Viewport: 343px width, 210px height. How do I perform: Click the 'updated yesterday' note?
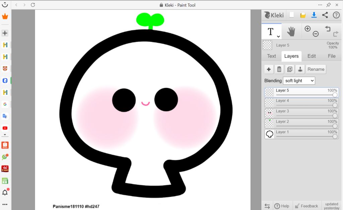pyautogui.click(x=332, y=206)
